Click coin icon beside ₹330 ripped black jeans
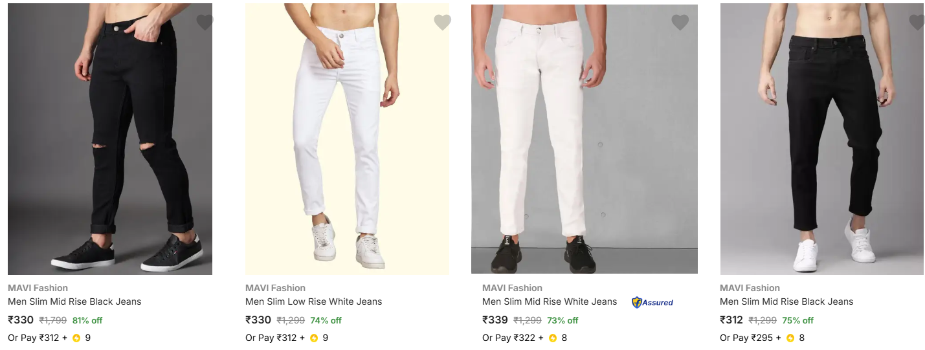This screenshot has height=350, width=925. tap(76, 338)
